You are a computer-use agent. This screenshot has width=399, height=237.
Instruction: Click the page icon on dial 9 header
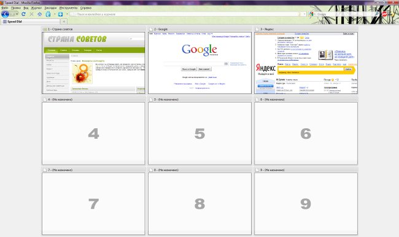257,170
